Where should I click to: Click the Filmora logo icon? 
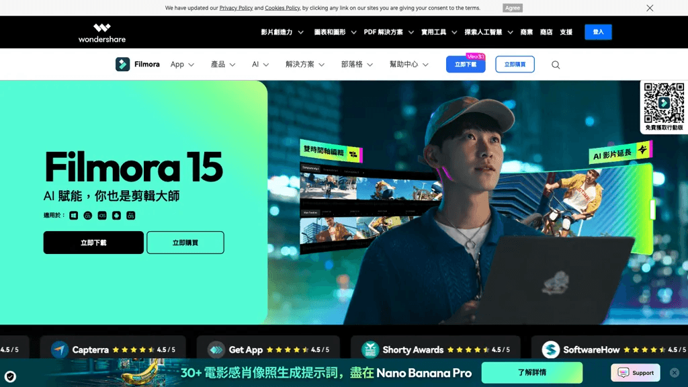pos(122,64)
